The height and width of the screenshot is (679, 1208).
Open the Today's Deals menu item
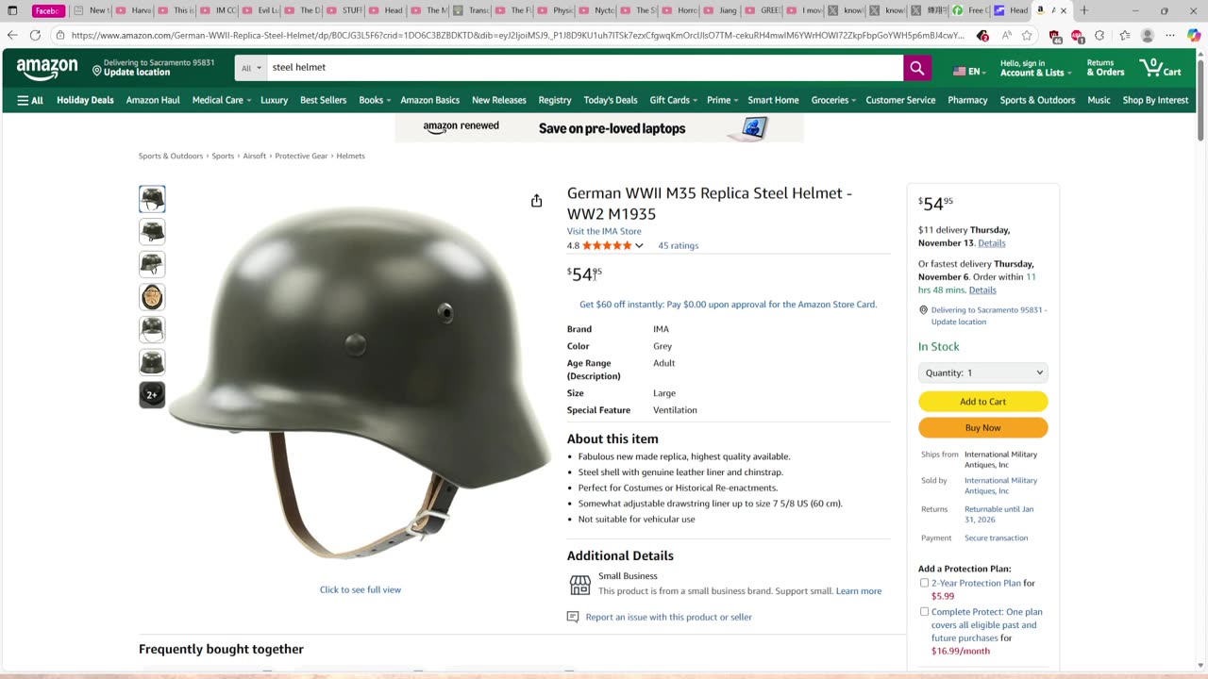[610, 100]
